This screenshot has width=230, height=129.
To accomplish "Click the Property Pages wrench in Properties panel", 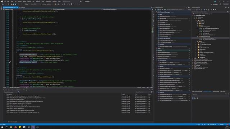I will pos(197,98).
